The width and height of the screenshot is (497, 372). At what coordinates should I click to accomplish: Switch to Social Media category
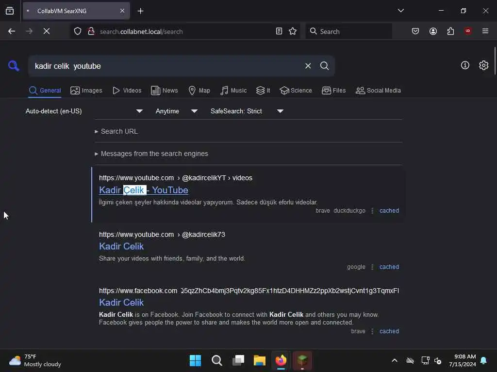(378, 91)
